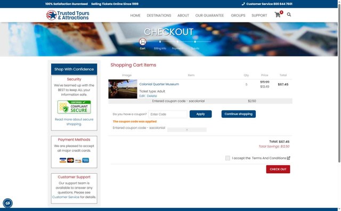Click the Total Savings: $12.50 text
The height and width of the screenshot is (211, 341).
click(x=274, y=147)
